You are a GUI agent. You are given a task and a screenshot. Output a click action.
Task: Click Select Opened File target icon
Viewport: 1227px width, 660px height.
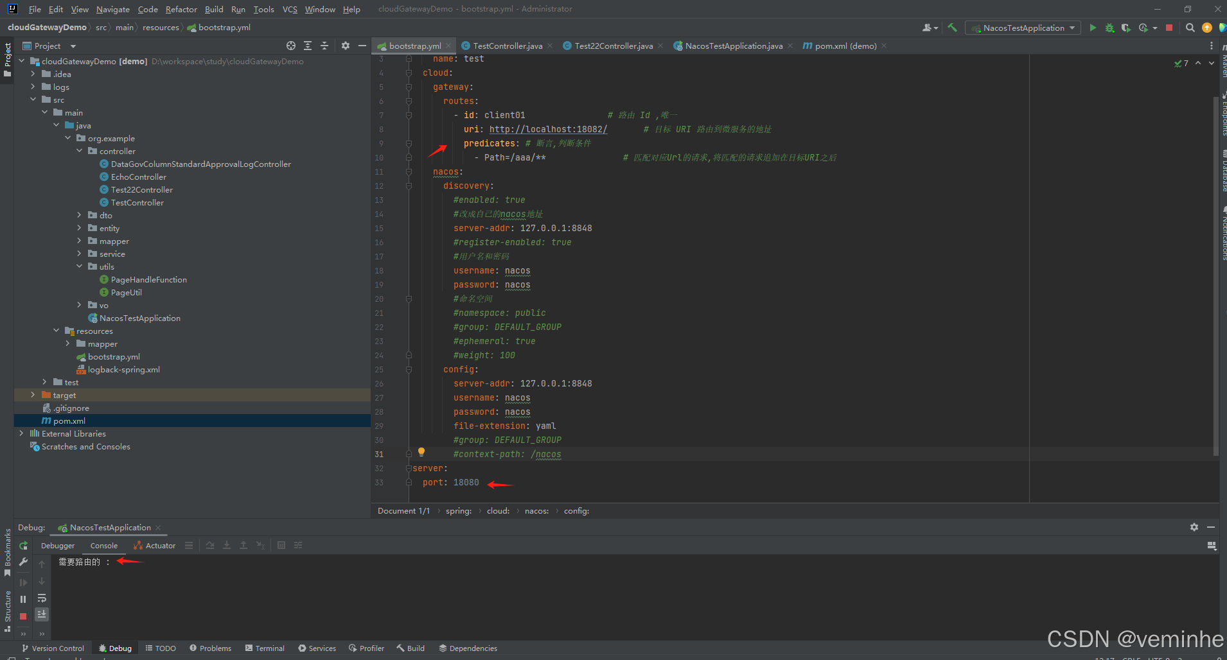click(x=291, y=46)
